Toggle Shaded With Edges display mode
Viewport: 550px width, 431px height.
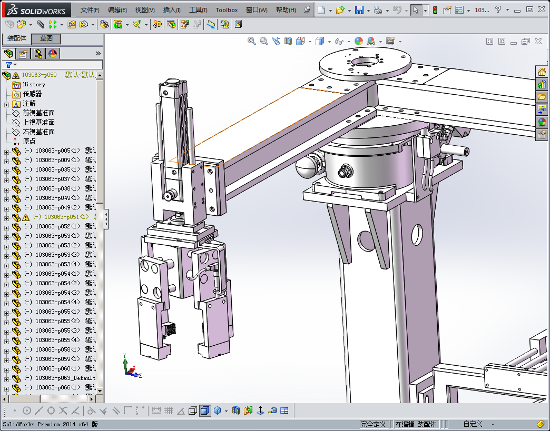(x=205, y=410)
